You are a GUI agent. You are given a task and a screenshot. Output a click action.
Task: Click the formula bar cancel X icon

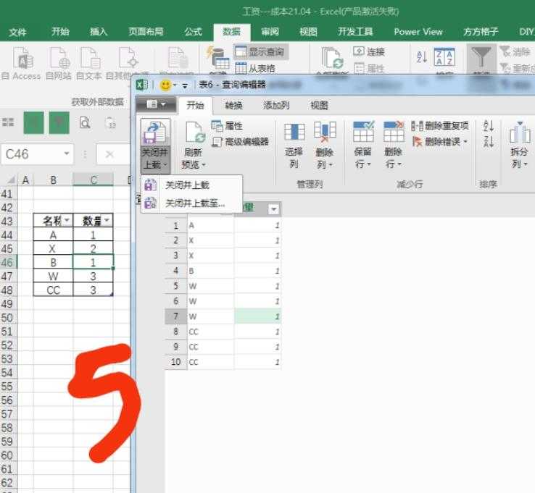click(x=109, y=154)
